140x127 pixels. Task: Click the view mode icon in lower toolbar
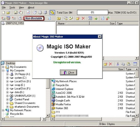pos(135,64)
